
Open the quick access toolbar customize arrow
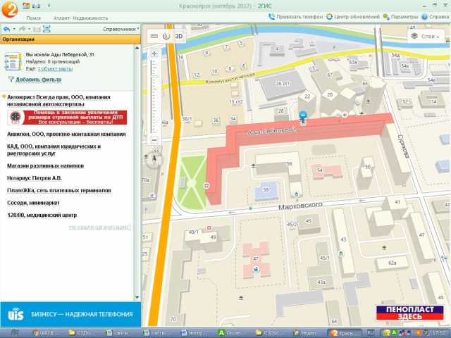49,6
